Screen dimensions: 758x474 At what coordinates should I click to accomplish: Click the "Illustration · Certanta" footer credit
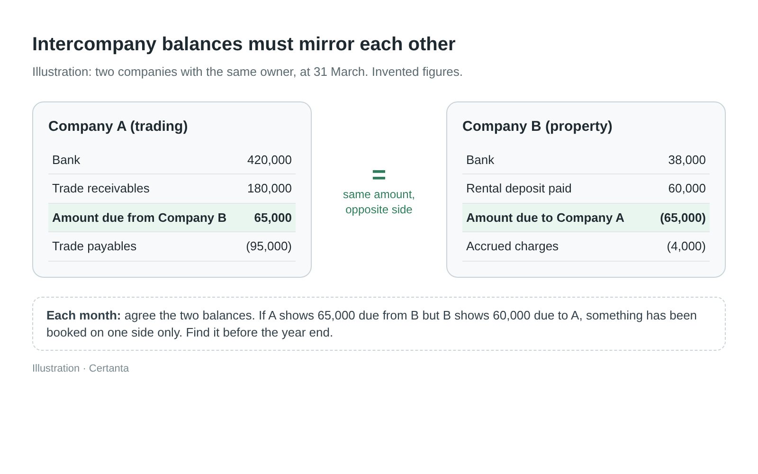point(81,368)
